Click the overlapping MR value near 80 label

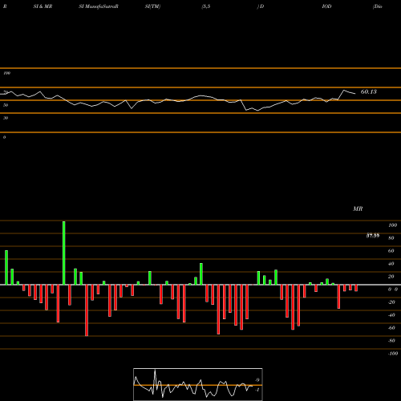[x=373, y=236]
